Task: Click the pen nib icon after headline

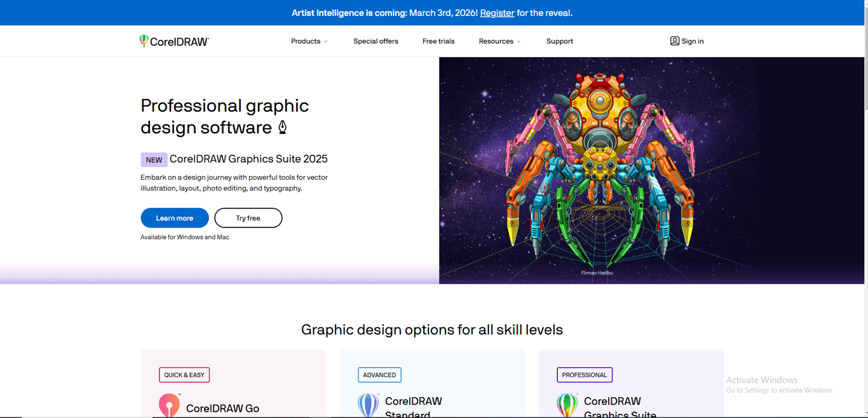Action: (x=283, y=127)
